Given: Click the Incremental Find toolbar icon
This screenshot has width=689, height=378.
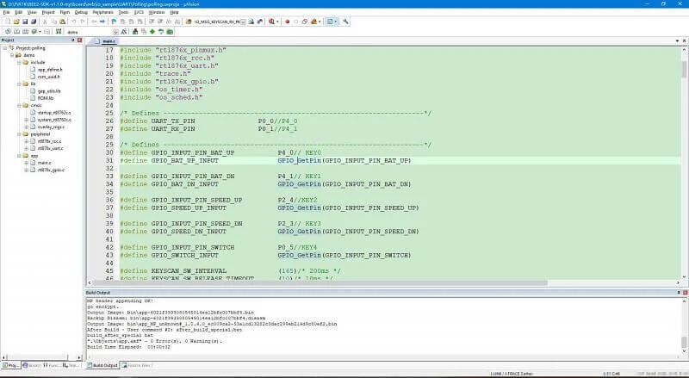Looking at the screenshot, I should click(260, 22).
